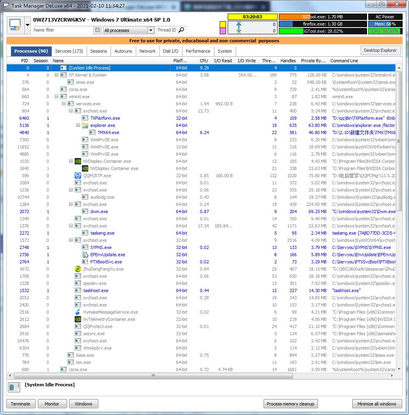Image resolution: width=409 pixels, height=415 pixels.
Task: Open the Network tab
Action: 147,51
